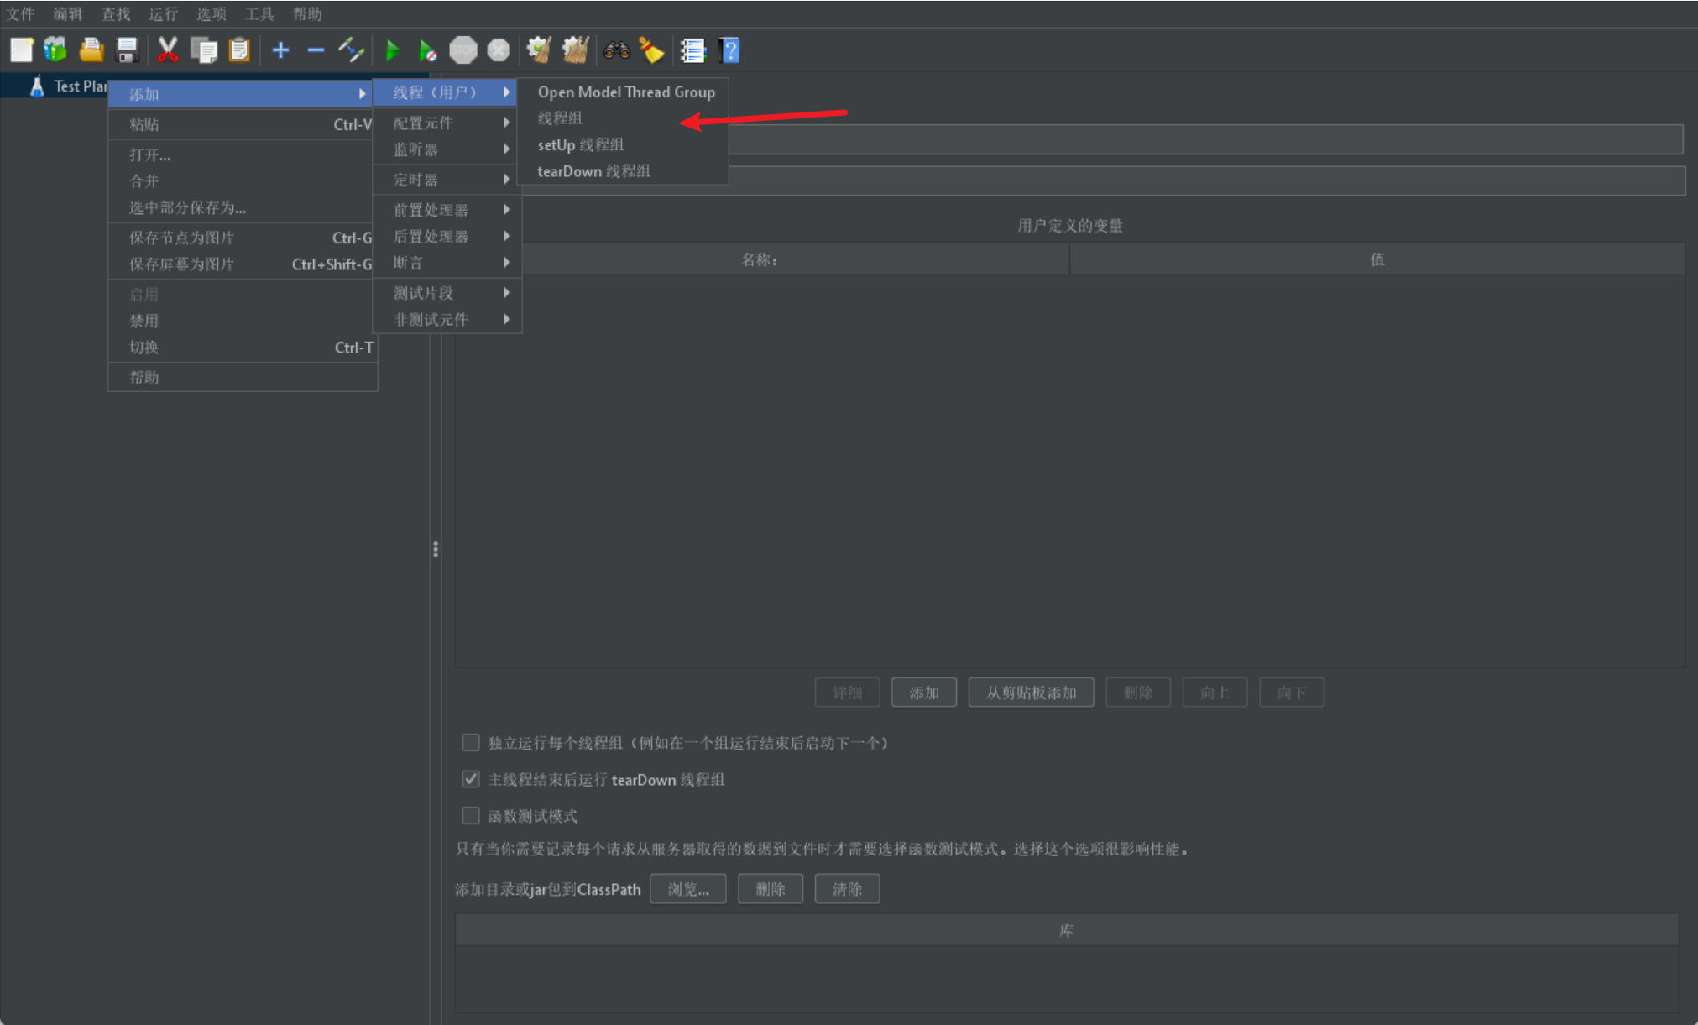Expand the 后置处理器 submenu
1698x1025 pixels.
pos(446,237)
